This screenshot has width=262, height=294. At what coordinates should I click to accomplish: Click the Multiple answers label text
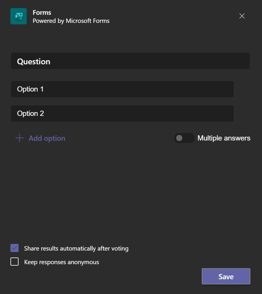[224, 138]
